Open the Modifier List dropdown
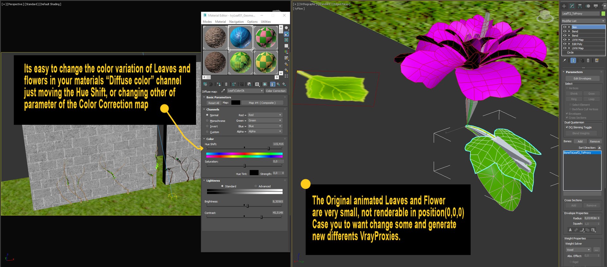The width and height of the screenshot is (607, 267). (x=583, y=21)
